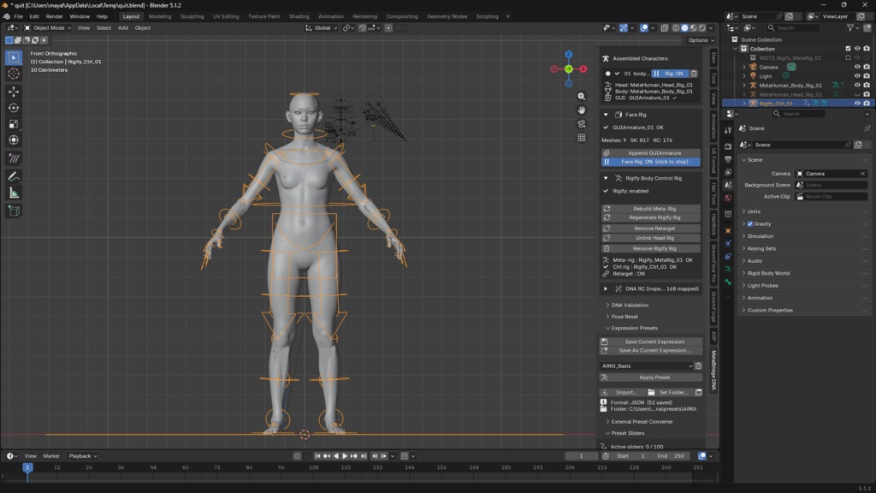Open the Global transform orientation dropdown
The width and height of the screenshot is (876, 493).
[322, 28]
